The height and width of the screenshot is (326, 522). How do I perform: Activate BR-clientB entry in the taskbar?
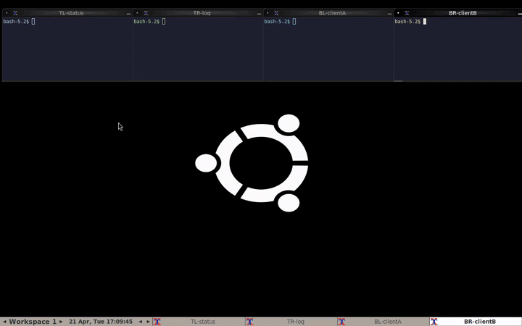coord(476,322)
